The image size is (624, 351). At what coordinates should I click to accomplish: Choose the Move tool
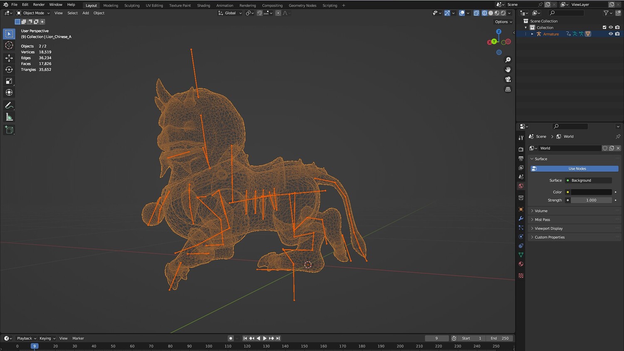9,58
